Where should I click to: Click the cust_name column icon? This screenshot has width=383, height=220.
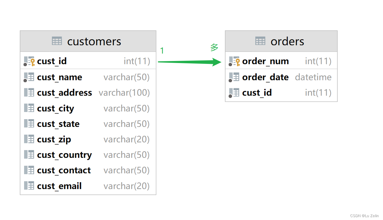29,77
